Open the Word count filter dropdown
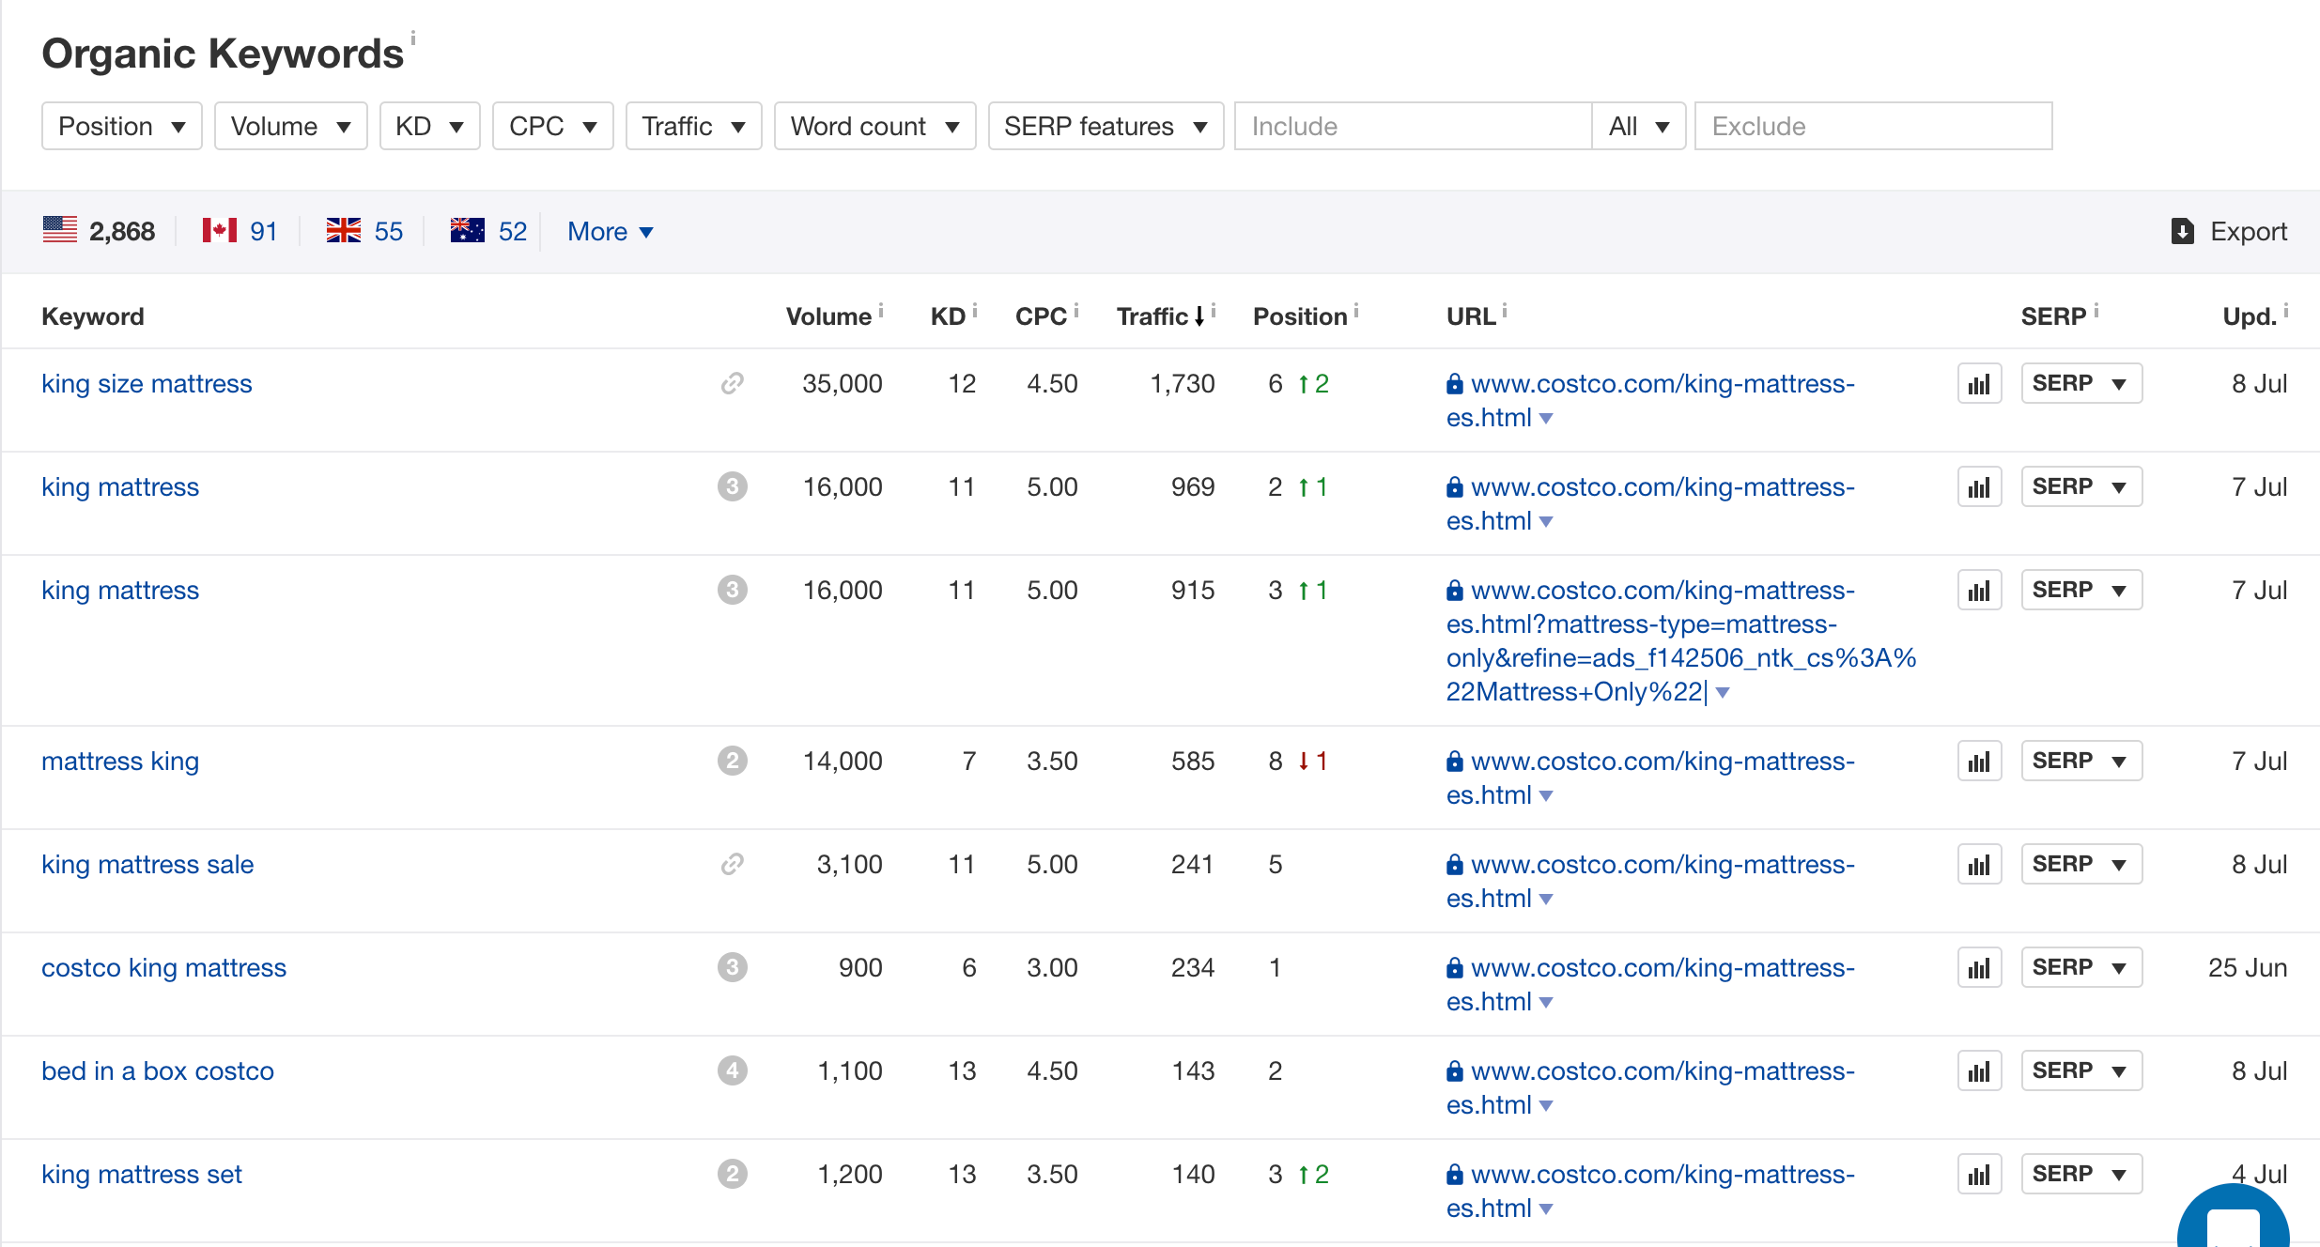The width and height of the screenshot is (2320, 1247). click(x=875, y=126)
